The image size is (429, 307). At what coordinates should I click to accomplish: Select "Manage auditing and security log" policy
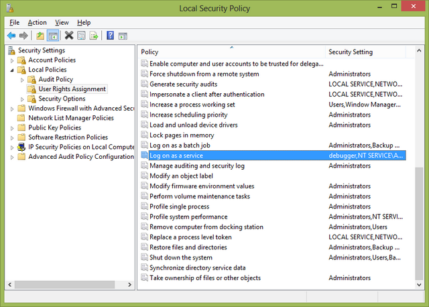click(197, 166)
